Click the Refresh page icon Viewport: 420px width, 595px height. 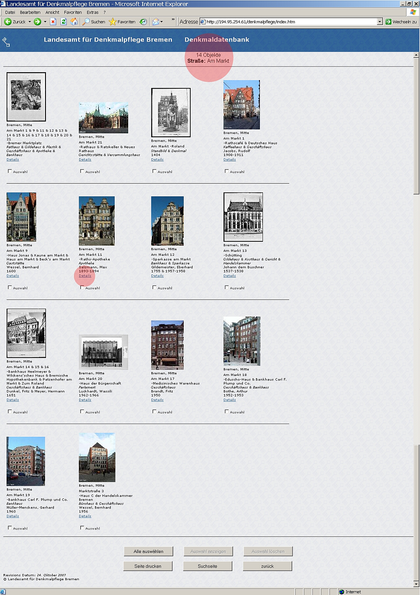coord(63,21)
